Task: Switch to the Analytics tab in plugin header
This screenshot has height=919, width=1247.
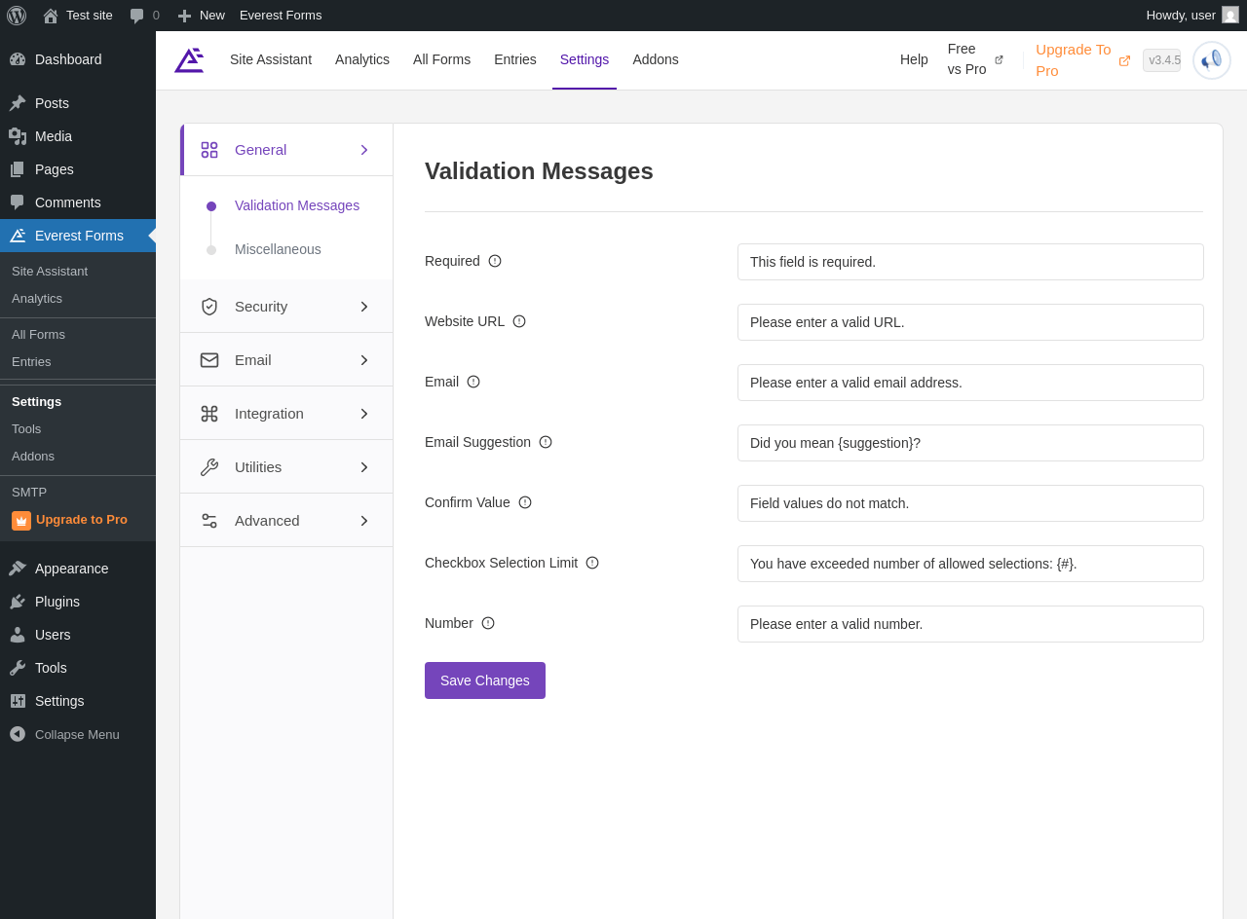Action: pos(362,59)
